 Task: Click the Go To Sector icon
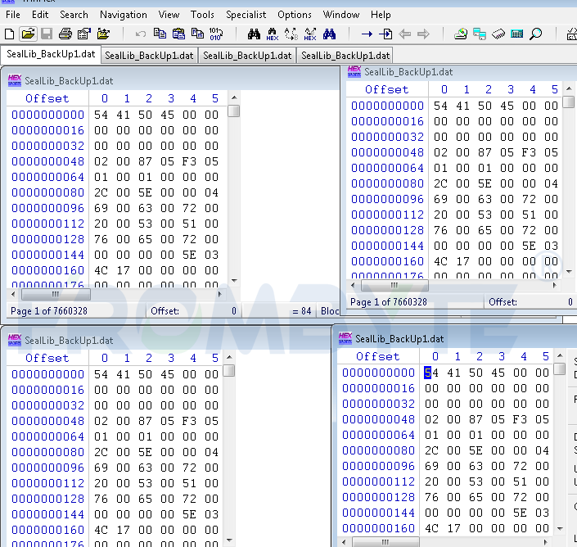(x=385, y=34)
